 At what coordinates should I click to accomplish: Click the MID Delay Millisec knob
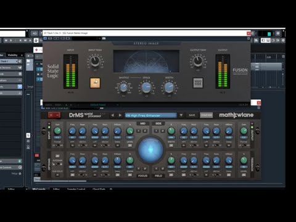117,131
